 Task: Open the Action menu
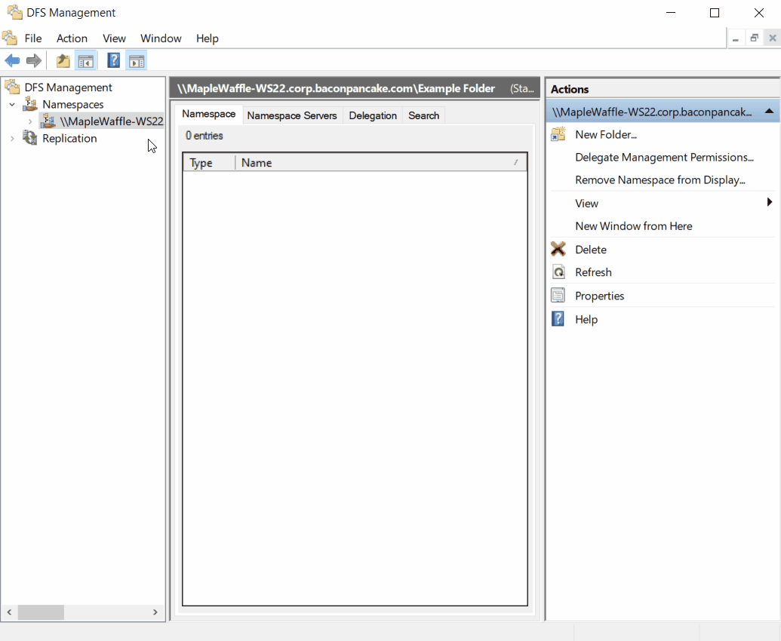[x=72, y=38]
